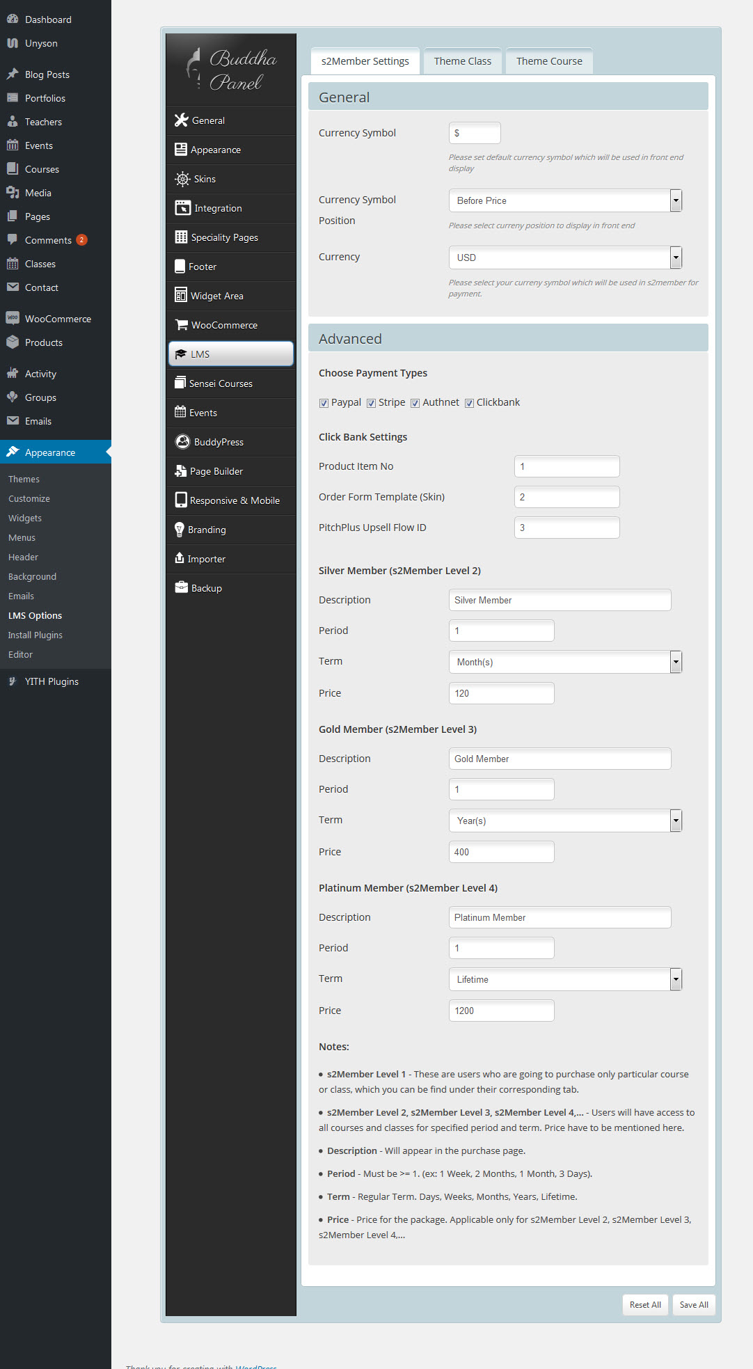
Task: Click the Reset All button
Action: [x=645, y=1304]
